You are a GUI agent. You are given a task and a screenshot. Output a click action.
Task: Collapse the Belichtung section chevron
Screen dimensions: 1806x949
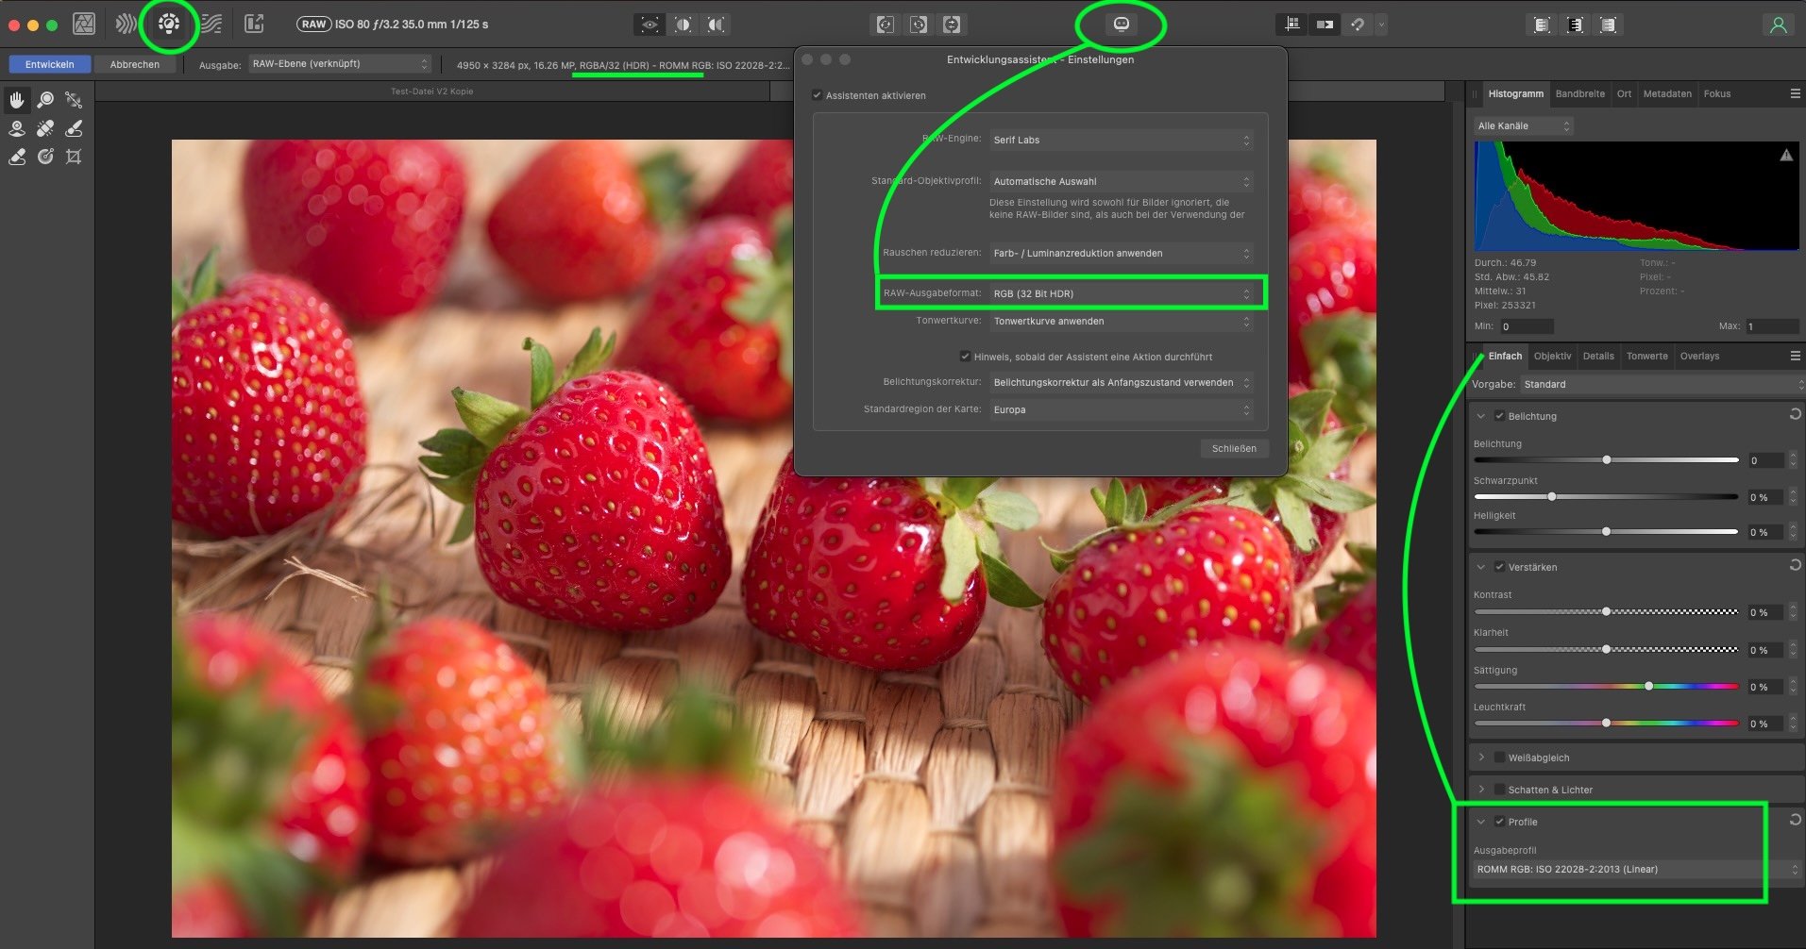click(x=1481, y=416)
